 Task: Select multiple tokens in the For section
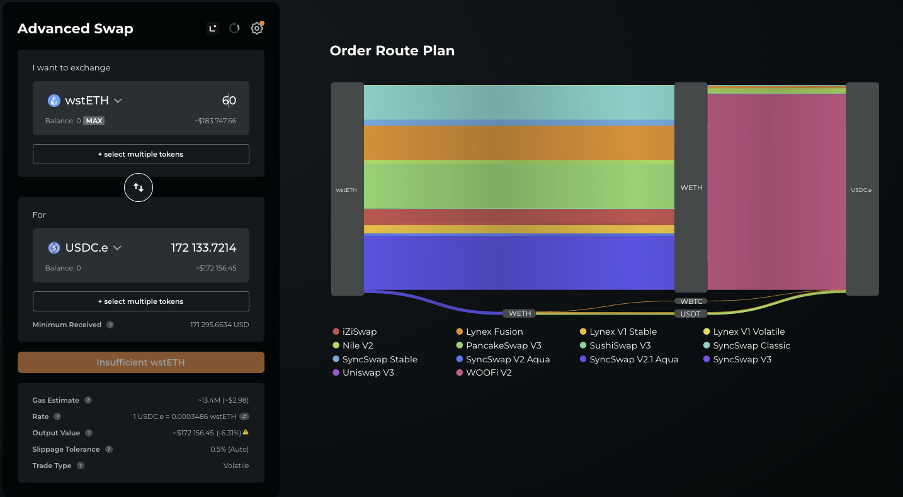(141, 301)
